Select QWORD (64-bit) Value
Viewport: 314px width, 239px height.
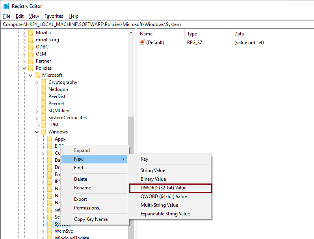pos(169,196)
